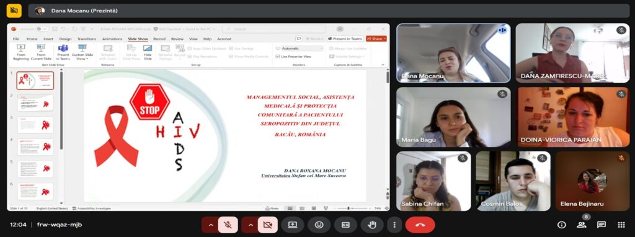Switch to Normal view icon
Image resolution: width=635 pixels, height=237 pixels.
click(x=290, y=208)
